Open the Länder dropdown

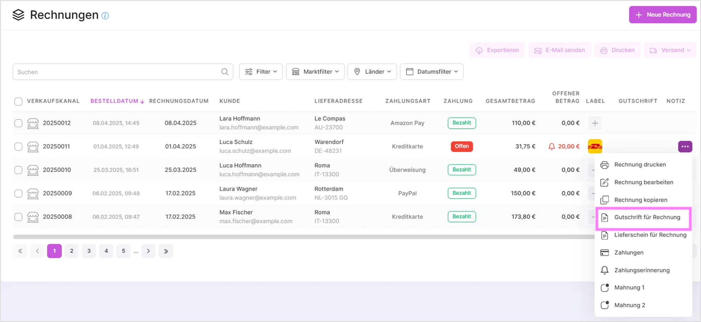(x=372, y=72)
